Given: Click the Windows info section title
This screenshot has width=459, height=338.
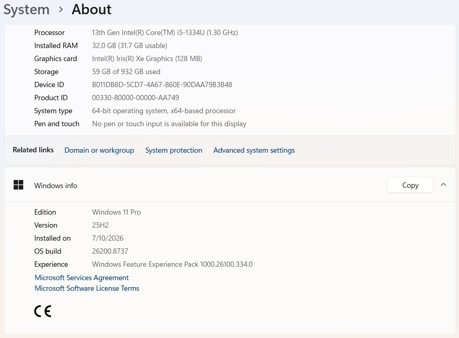Looking at the screenshot, I should pos(56,186).
